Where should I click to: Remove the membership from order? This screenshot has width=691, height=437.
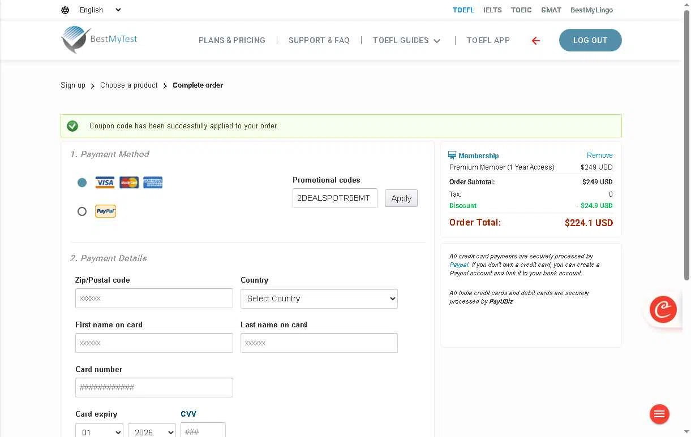coord(600,155)
